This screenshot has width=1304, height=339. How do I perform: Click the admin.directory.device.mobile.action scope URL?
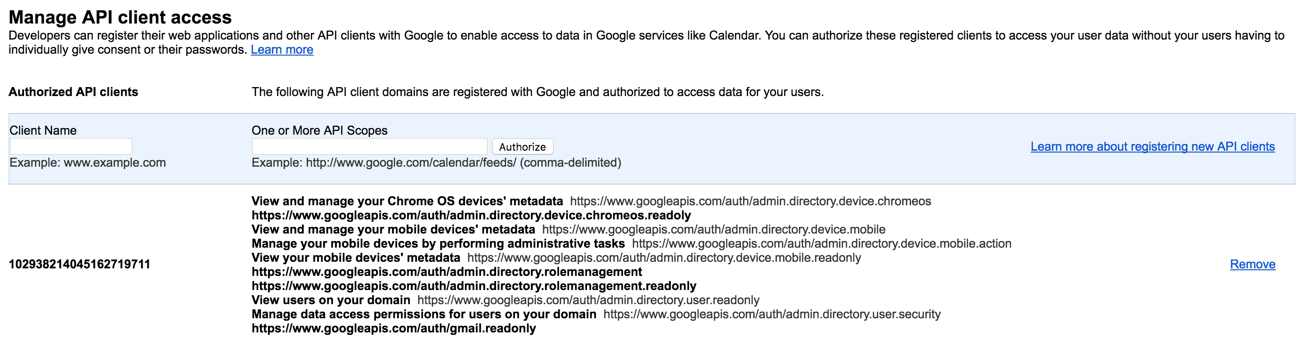(821, 243)
